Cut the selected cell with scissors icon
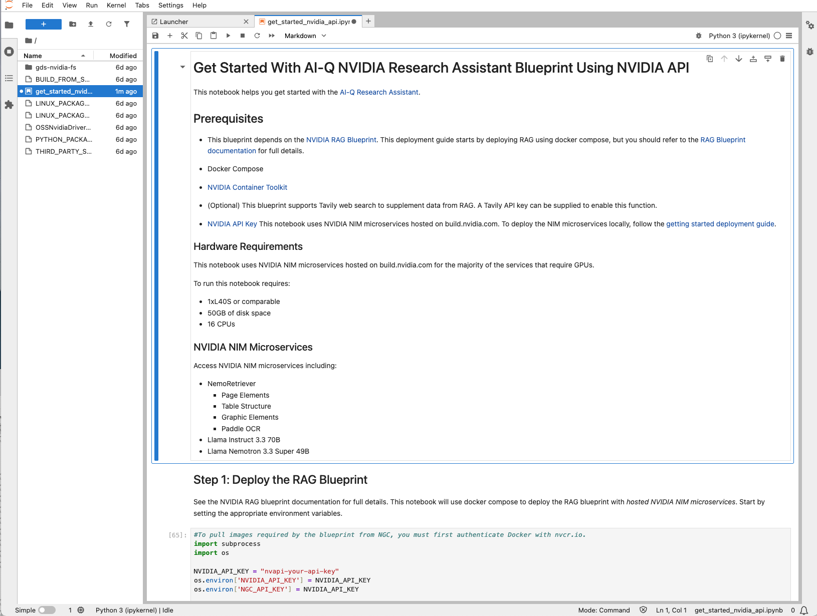Viewport: 817px width, 616px height. [184, 36]
